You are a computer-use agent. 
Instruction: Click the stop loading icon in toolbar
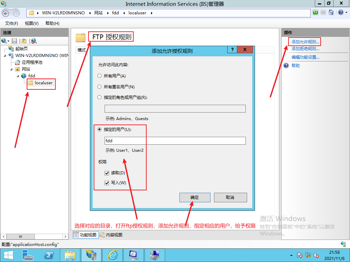(323, 12)
